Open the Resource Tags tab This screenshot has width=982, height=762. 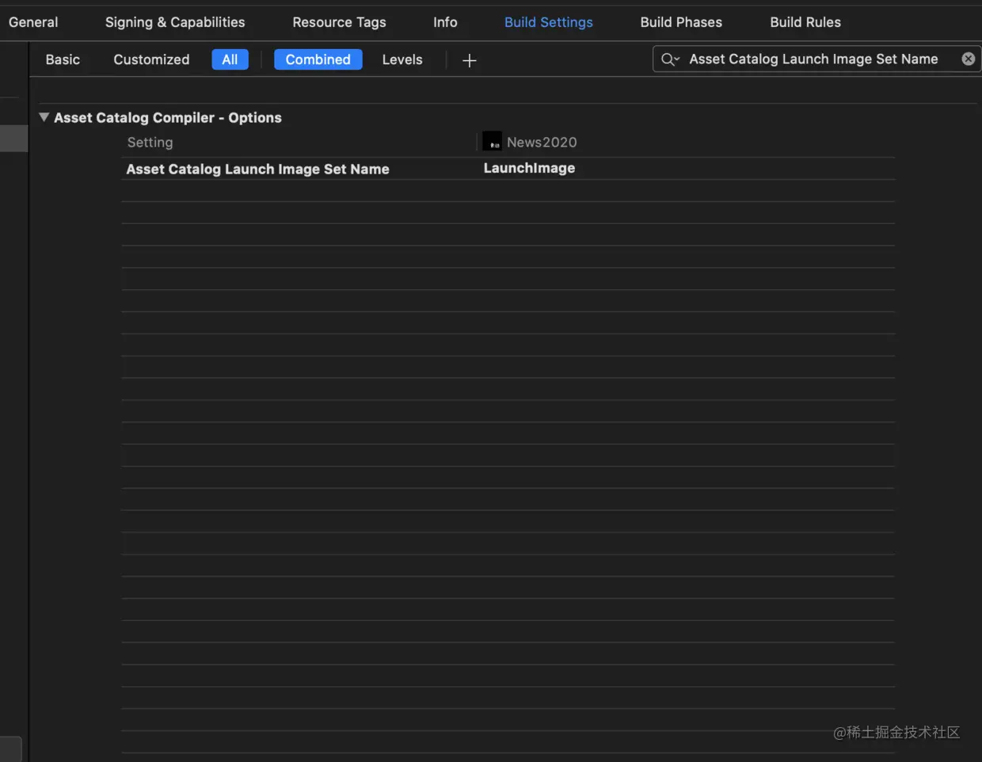(x=339, y=22)
